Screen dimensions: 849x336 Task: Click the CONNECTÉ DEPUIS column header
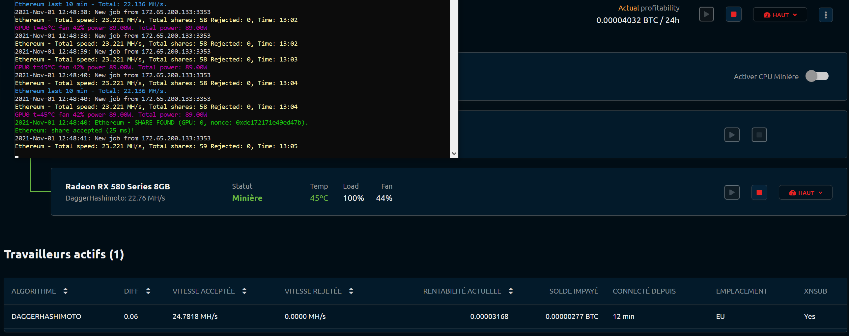pos(644,291)
